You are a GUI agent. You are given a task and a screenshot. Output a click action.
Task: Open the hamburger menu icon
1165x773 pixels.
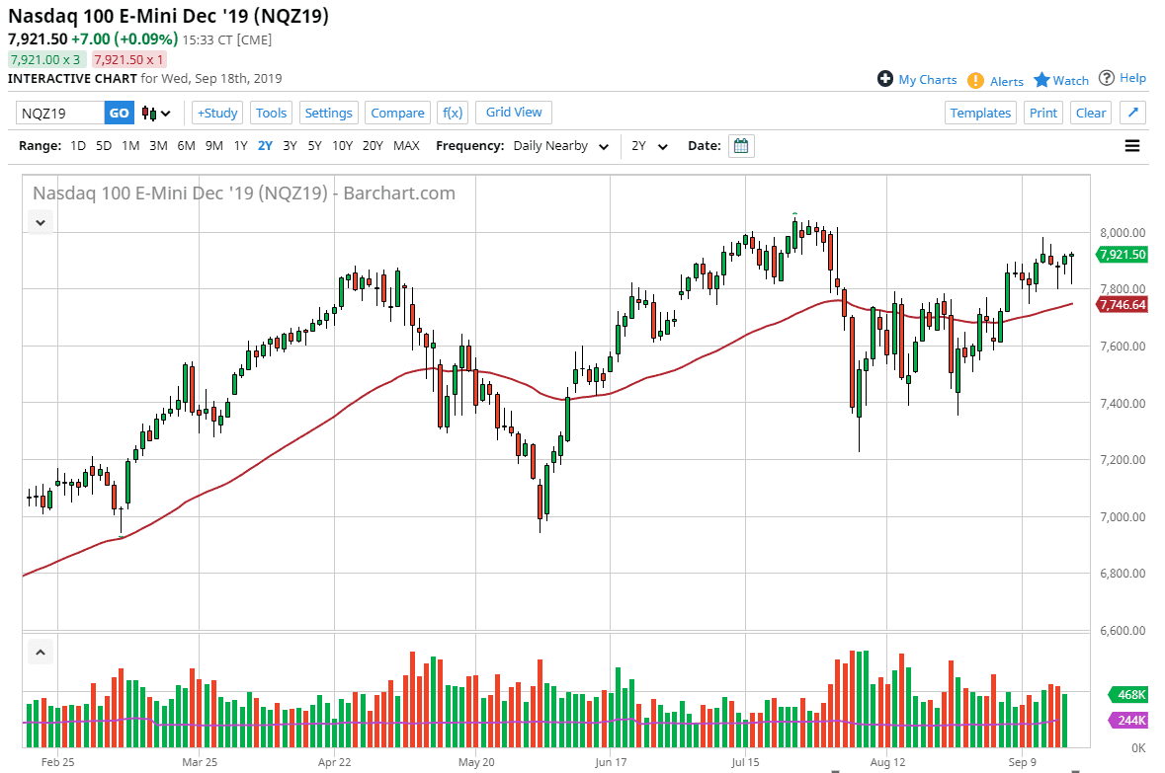click(1132, 146)
